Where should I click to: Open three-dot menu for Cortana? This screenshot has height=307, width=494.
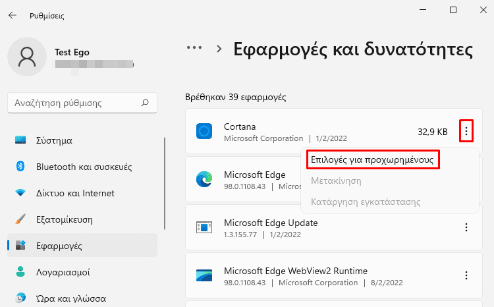coord(466,131)
